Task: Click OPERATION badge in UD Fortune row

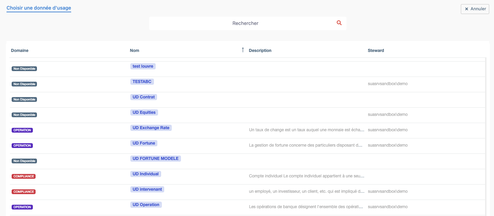Action: tap(22, 146)
